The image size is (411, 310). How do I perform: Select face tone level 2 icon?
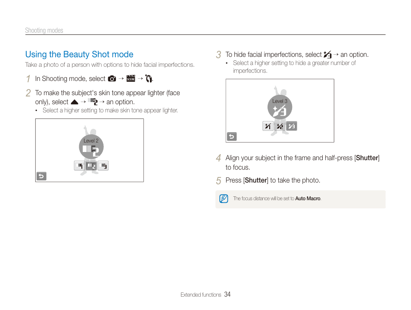[91, 166]
